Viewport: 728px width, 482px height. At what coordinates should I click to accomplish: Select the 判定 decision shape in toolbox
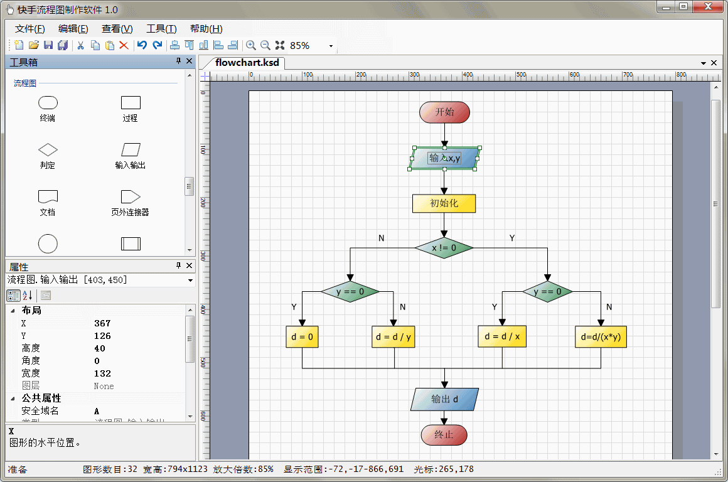tap(48, 156)
